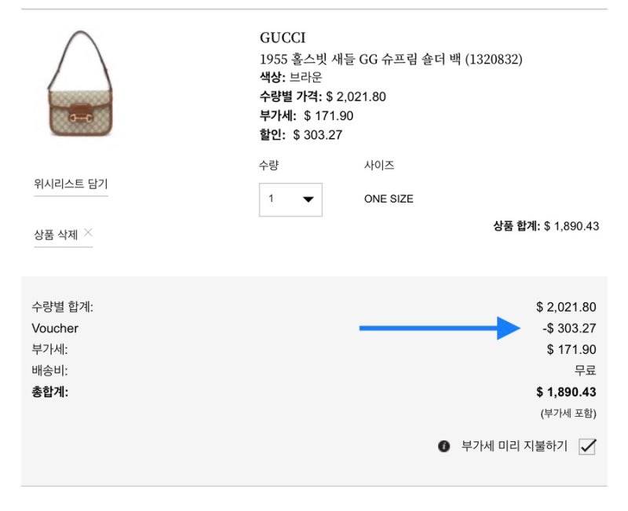Click the Voucher label in summary

(55, 328)
